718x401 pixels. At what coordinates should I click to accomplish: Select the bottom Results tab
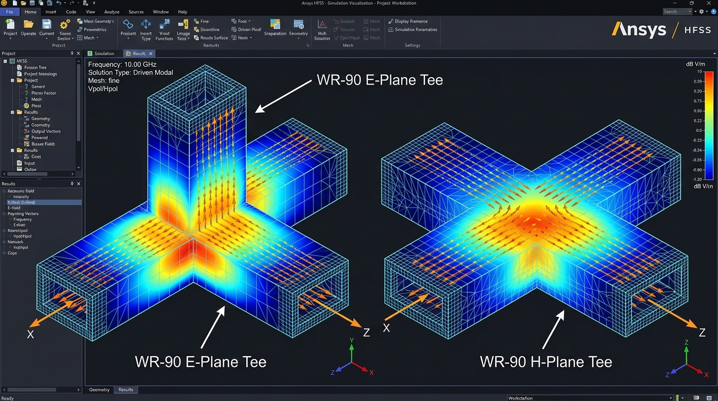click(x=126, y=390)
